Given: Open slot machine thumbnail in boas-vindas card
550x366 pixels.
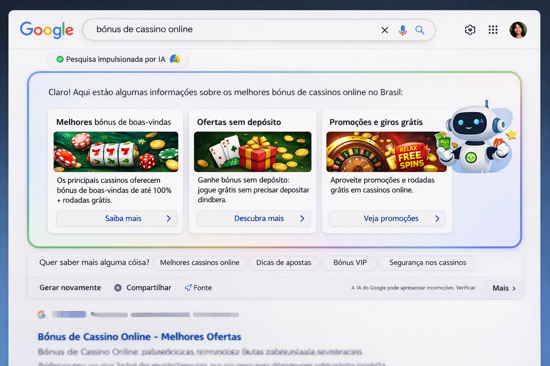Looking at the screenshot, I should coord(116,152).
